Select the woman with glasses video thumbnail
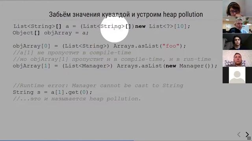 pos(237,8)
